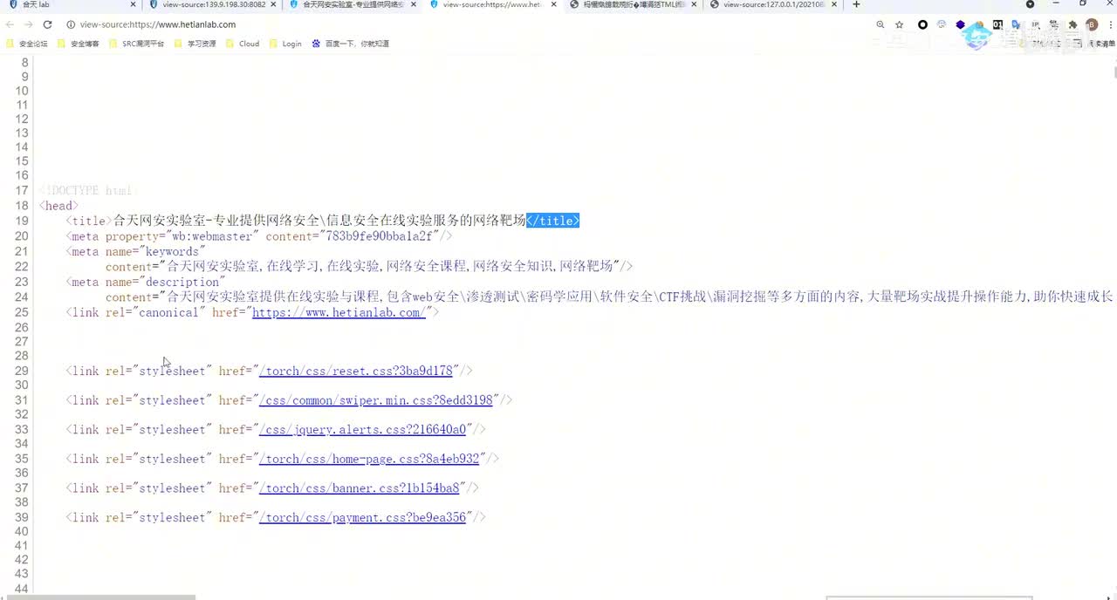Switch to view-source:139.9.198.30:8082 tab
Image resolution: width=1117 pixels, height=600 pixels.
click(x=212, y=4)
